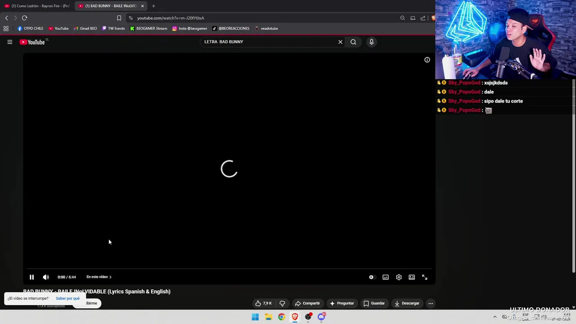Screen dimensions: 576x324
Task: Open the cast screen icon in address bar
Action: pos(413,18)
